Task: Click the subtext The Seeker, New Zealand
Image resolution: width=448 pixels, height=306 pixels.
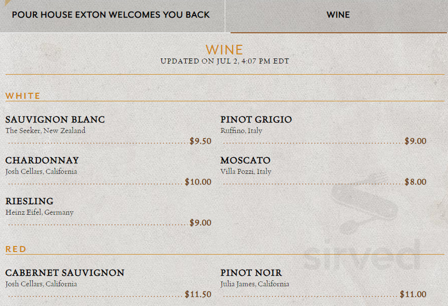Action: point(45,130)
